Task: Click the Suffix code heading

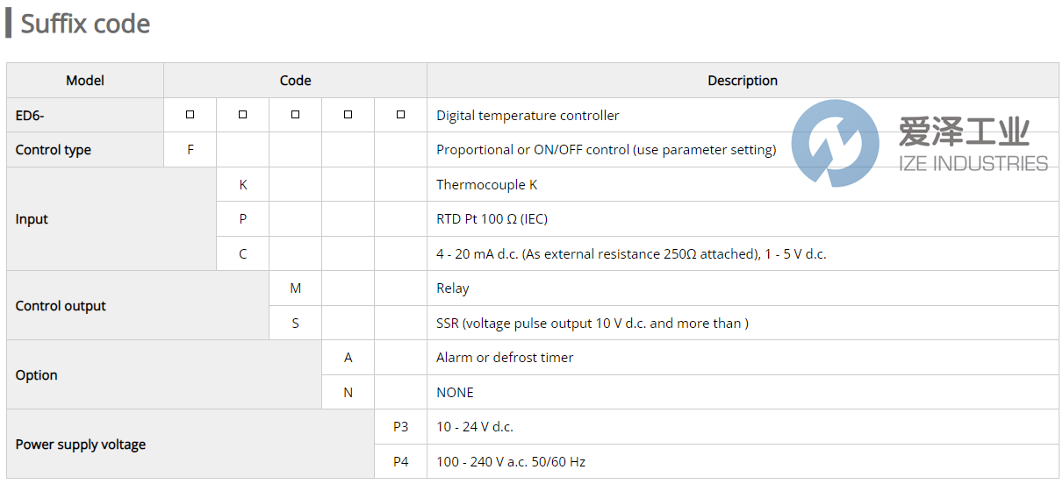Action: coord(85,24)
